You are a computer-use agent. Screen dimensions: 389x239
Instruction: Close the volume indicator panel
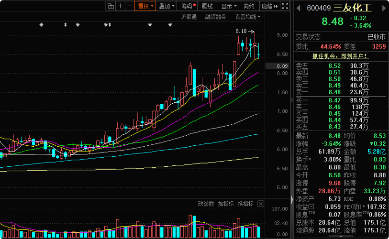point(261,204)
